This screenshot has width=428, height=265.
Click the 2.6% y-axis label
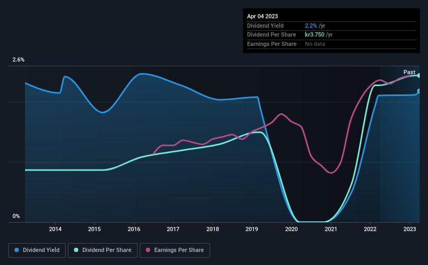[x=18, y=59]
